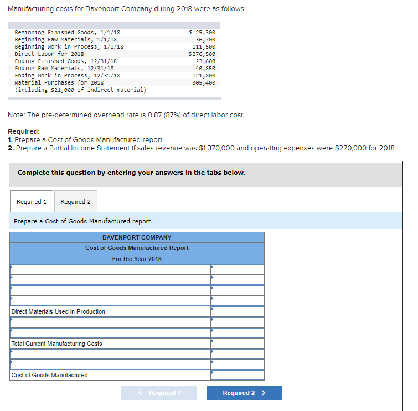Click the $ 25,300 beginning finished goods value

coord(202,32)
